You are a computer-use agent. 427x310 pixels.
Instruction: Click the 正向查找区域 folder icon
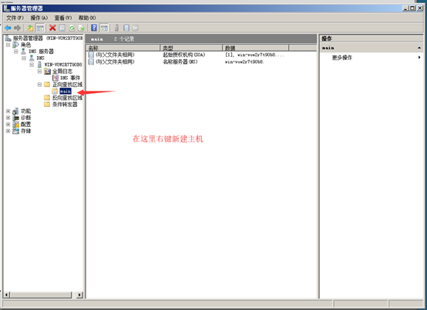(x=47, y=85)
